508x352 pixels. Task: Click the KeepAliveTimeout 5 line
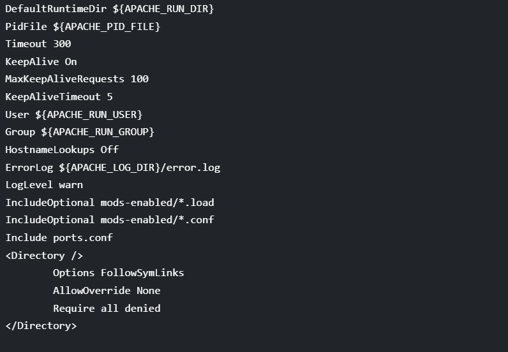[59, 96]
